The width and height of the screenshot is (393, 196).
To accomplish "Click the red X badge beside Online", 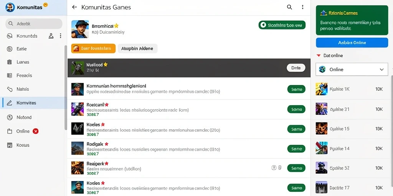I will pyautogui.click(x=36, y=131).
